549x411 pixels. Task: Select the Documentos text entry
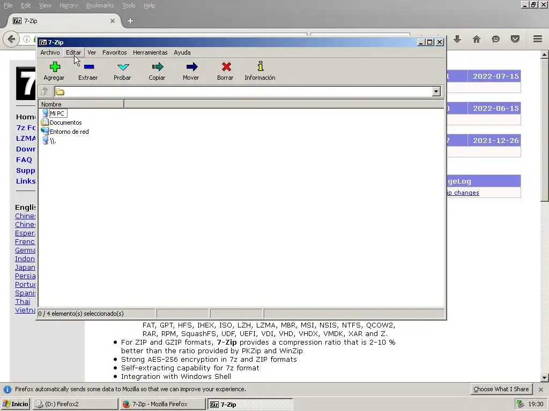[x=66, y=123]
